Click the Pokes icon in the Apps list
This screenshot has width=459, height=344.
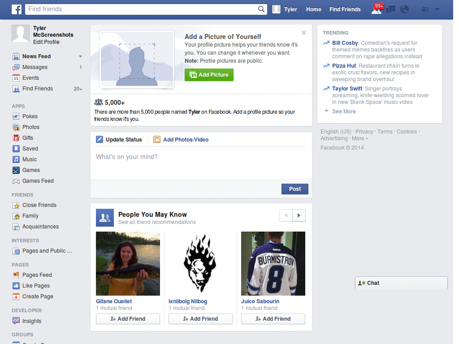(16, 116)
